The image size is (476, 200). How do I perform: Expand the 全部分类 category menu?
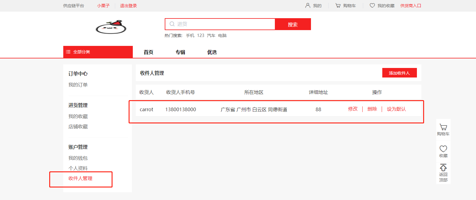(98, 52)
